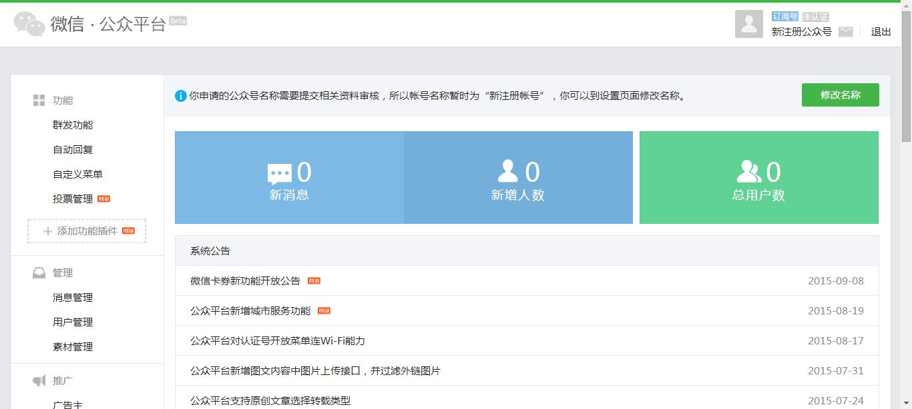912x409 pixels.
Task: Click the speech bubble icon above 新消息
Action: coord(280,172)
